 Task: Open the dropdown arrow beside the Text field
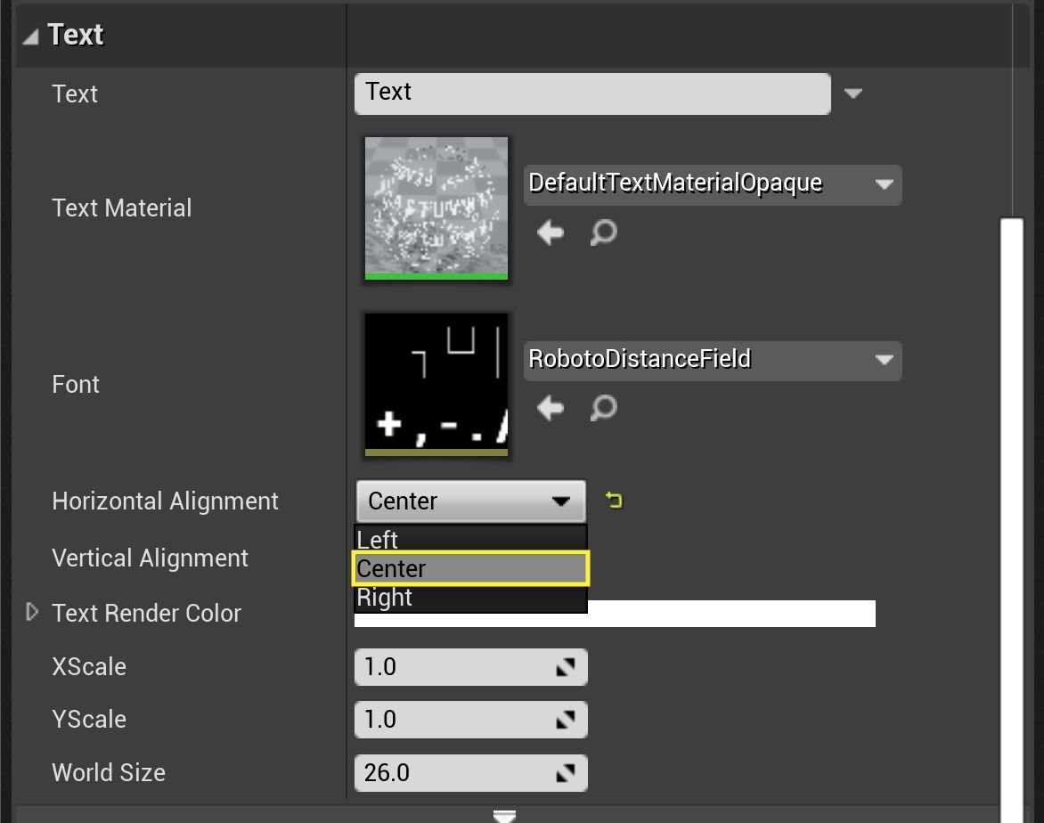852,93
